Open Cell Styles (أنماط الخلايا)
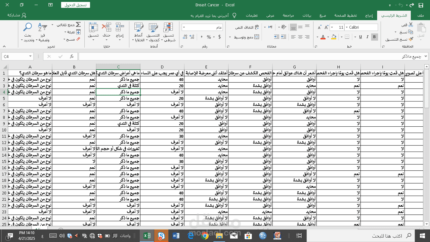 (138, 32)
